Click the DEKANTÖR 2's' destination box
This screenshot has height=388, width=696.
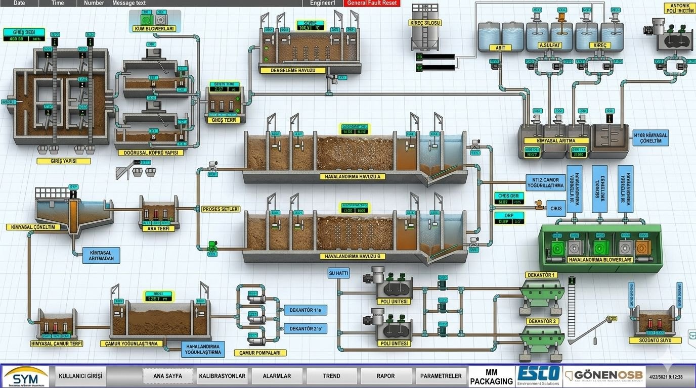tap(306, 329)
